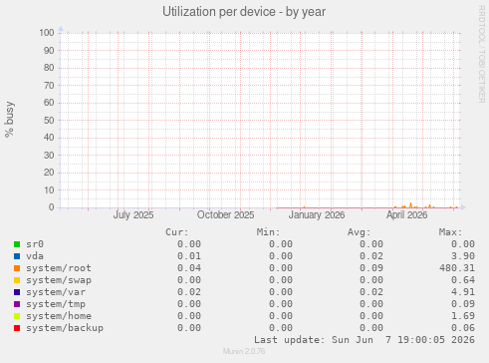489x363 pixels.
Task: Click the vda average value 0.02
Action: point(371,256)
